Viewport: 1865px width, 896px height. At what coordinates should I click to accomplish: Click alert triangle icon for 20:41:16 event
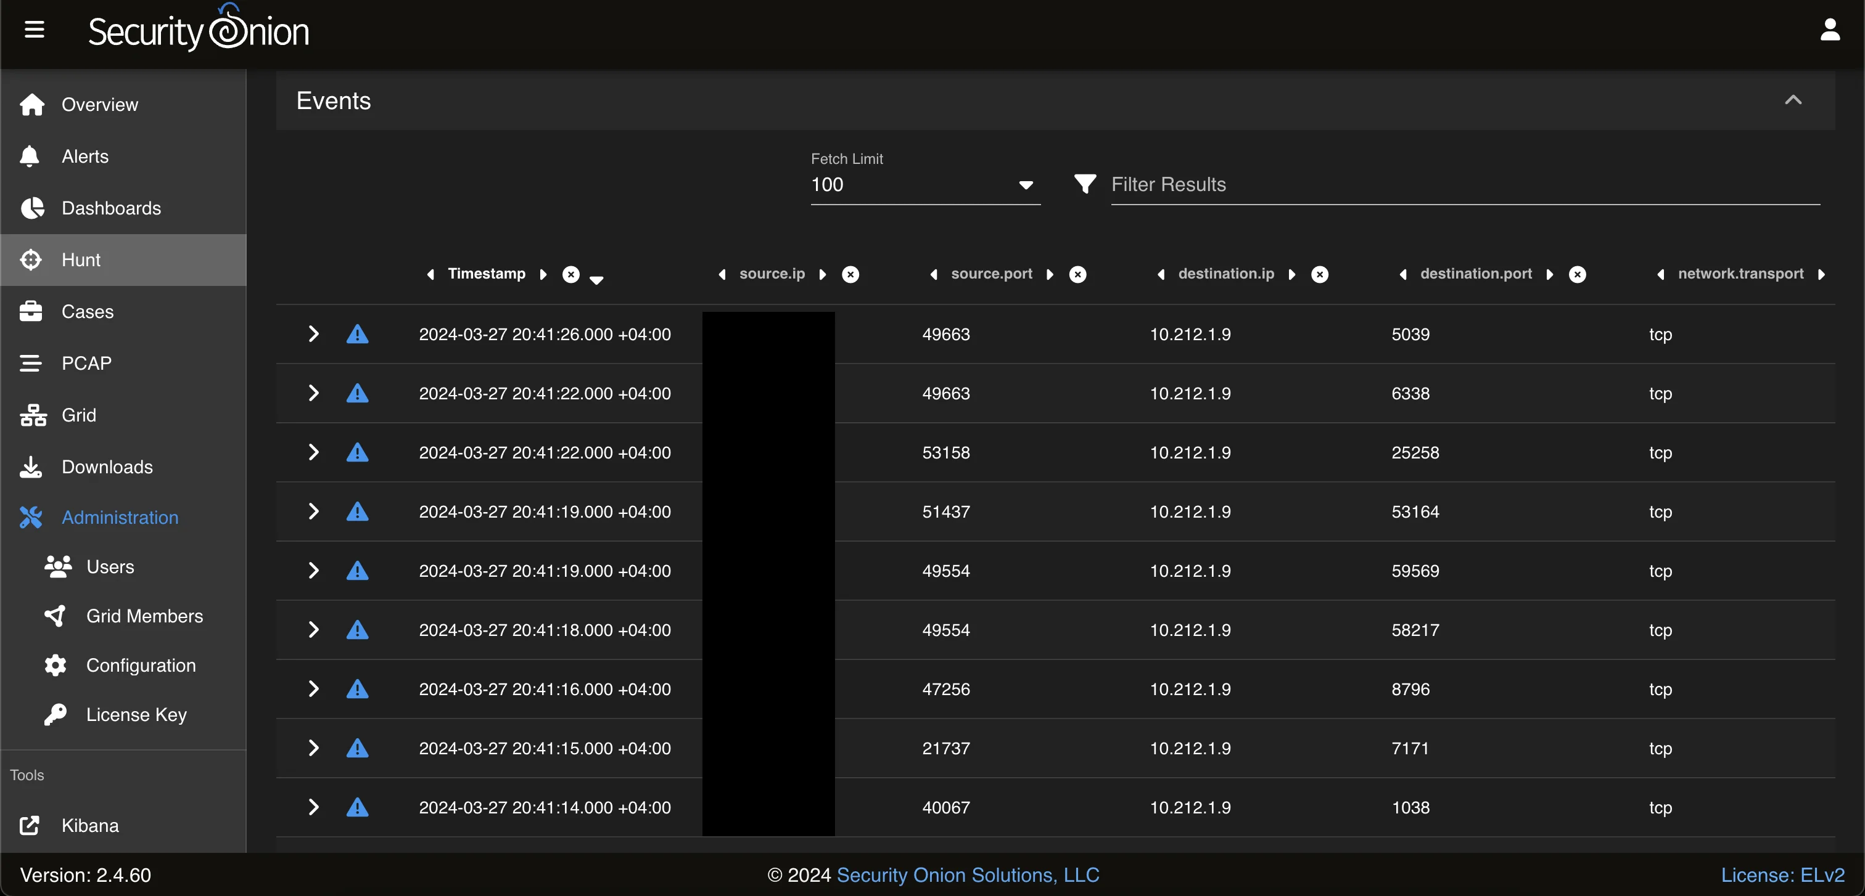[x=357, y=688]
